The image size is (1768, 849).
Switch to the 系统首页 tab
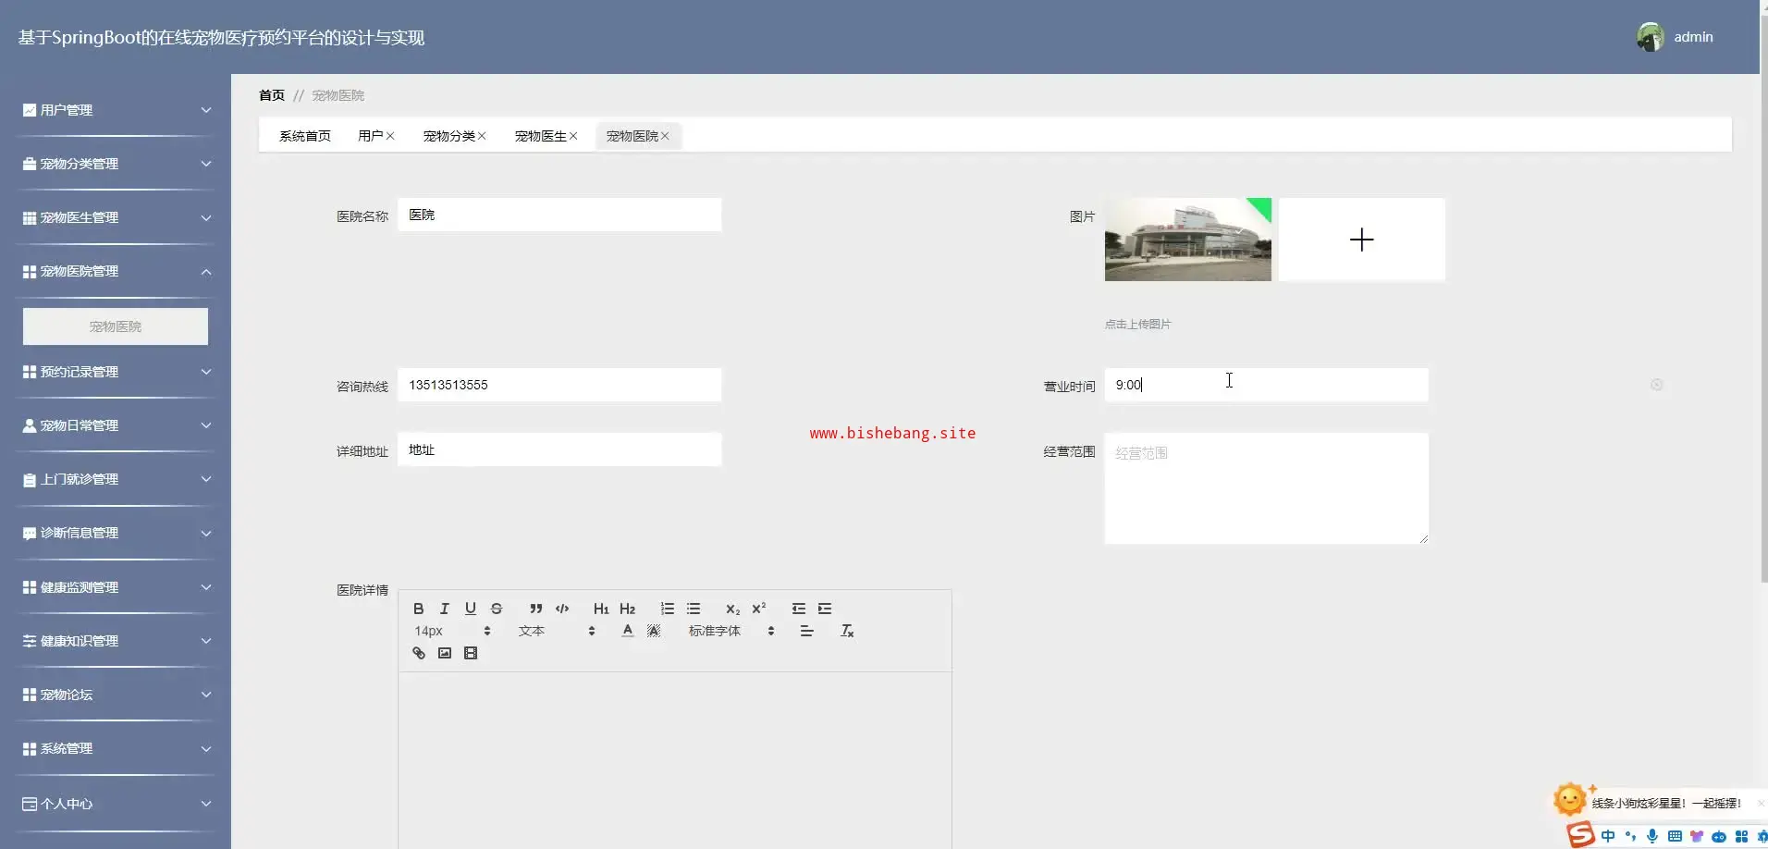pyautogui.click(x=305, y=136)
